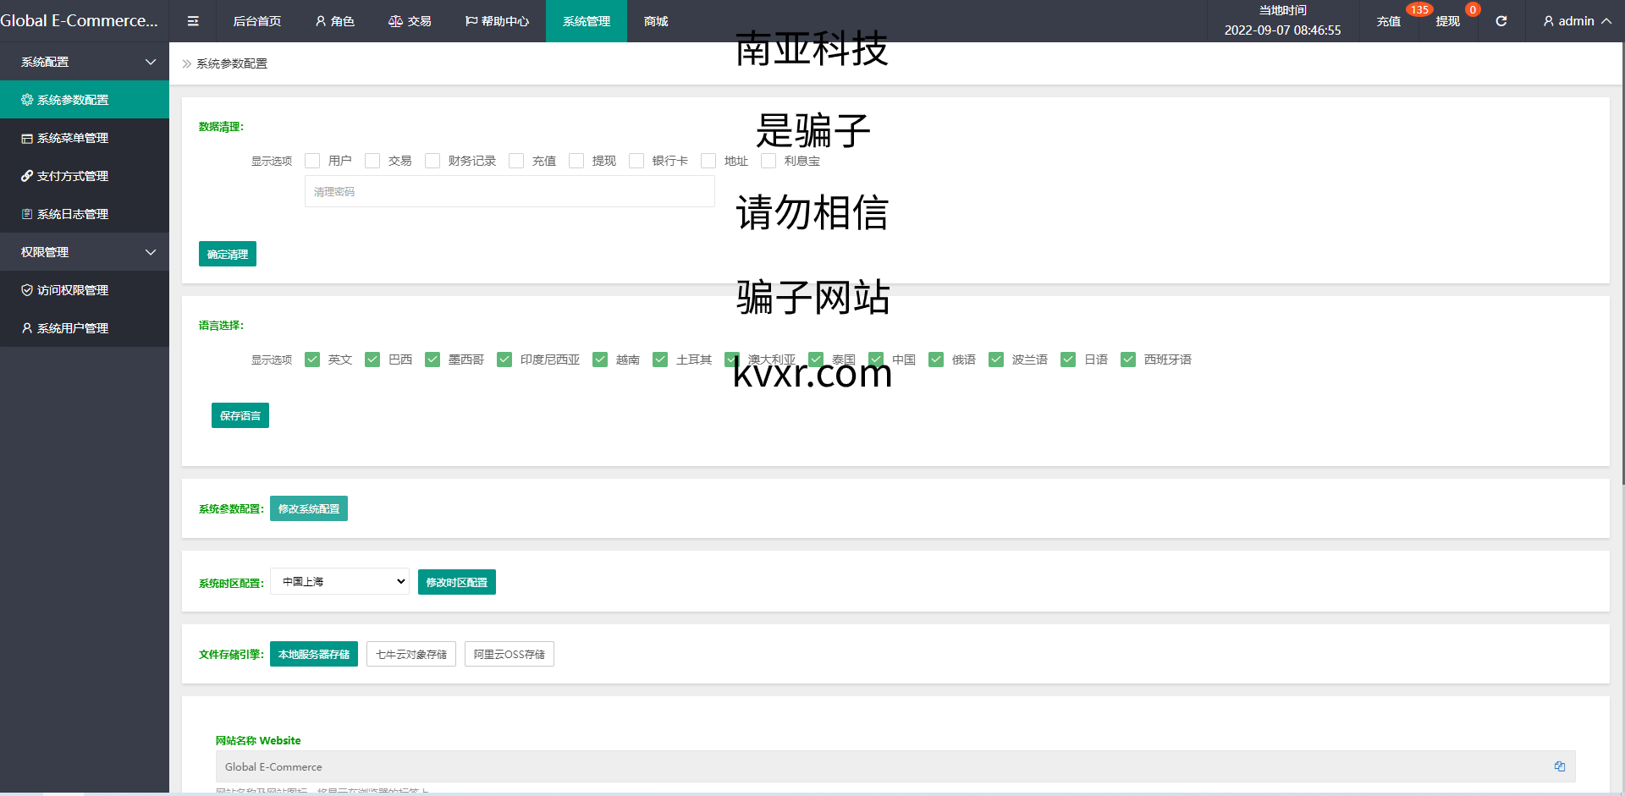
Task: Uncheck the 英文 language checkbox
Action: 312,360
